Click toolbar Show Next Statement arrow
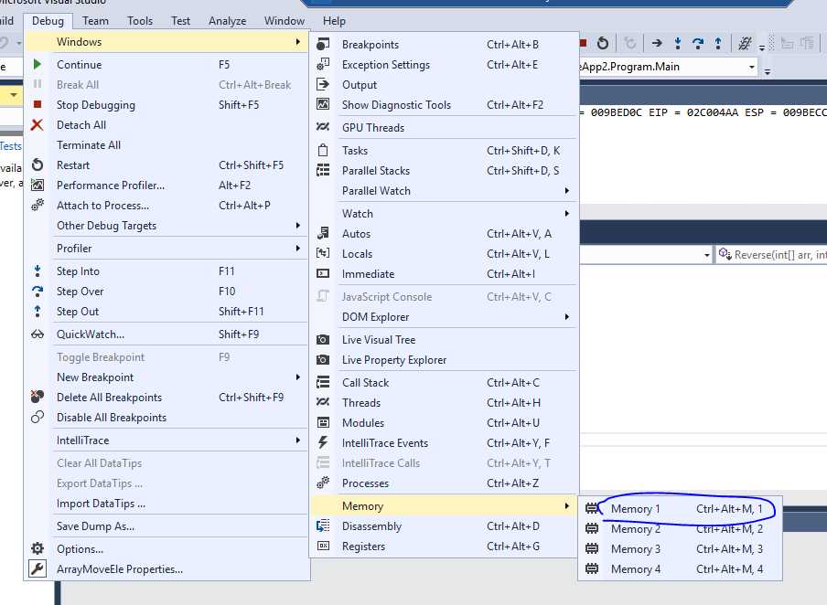The image size is (827, 605). point(657,43)
